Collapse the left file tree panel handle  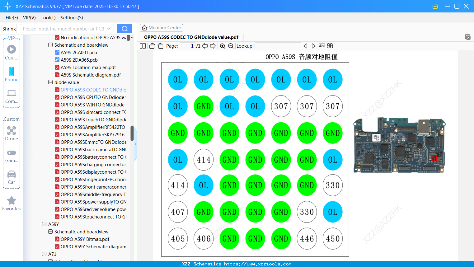[x=135, y=144]
